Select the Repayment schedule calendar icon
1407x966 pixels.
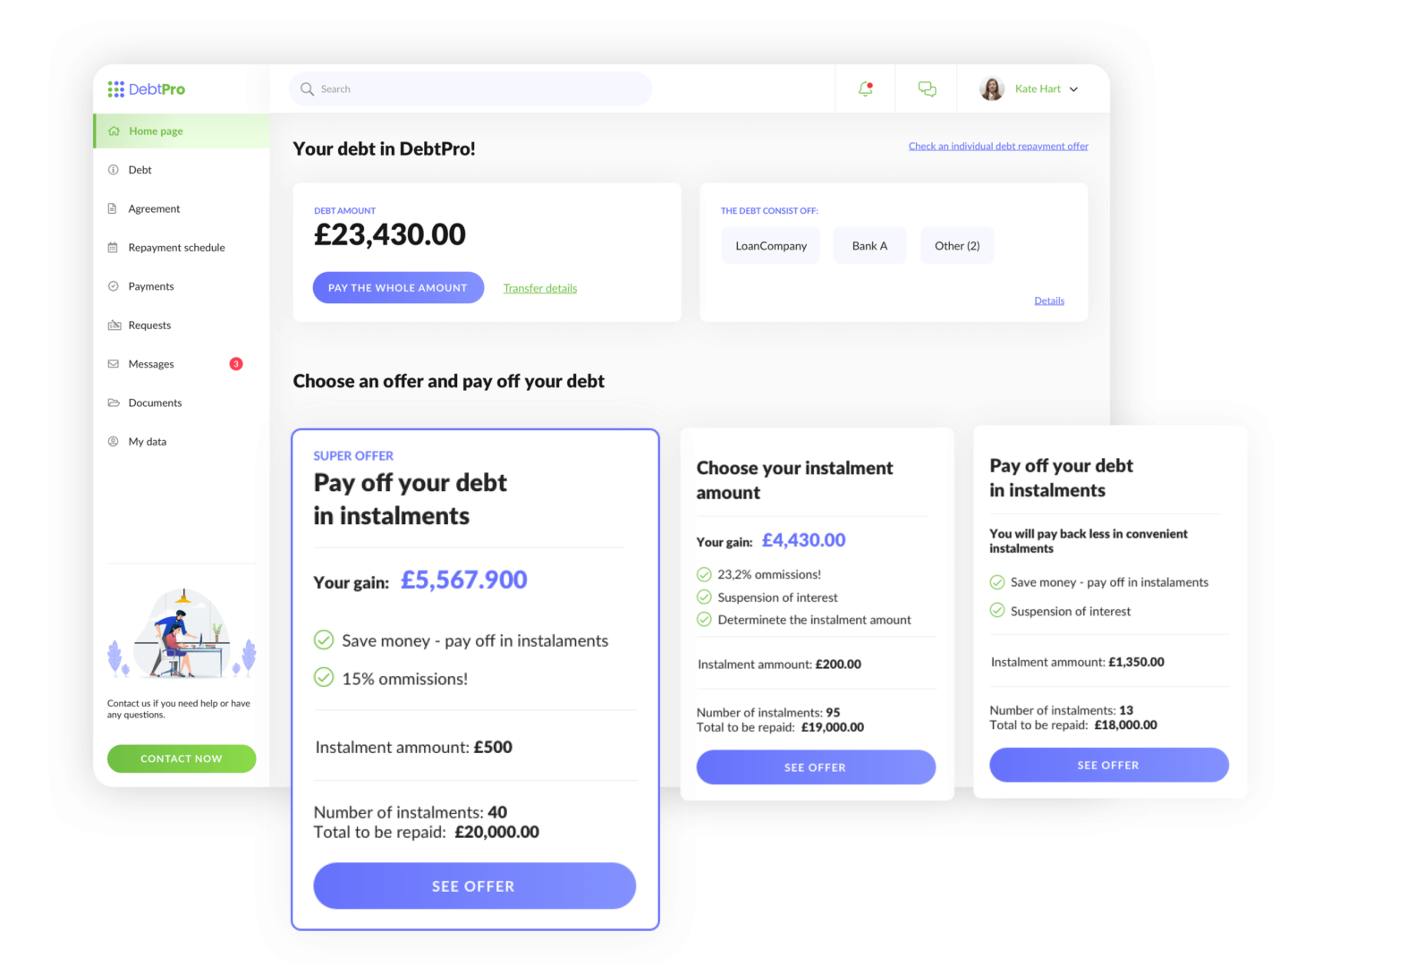click(x=114, y=247)
